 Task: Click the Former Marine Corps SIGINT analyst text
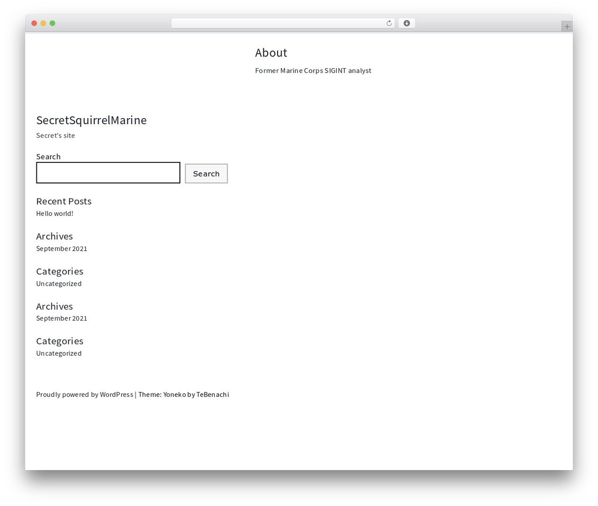tap(313, 70)
